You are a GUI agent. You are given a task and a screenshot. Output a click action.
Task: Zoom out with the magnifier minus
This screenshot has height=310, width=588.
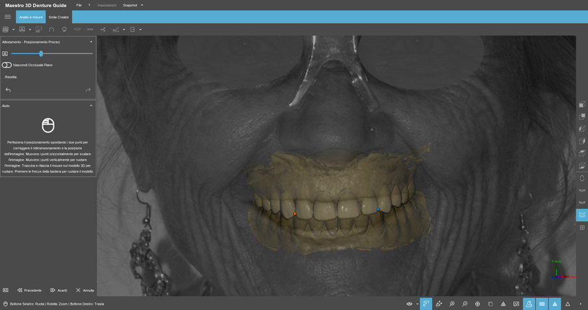click(x=465, y=304)
